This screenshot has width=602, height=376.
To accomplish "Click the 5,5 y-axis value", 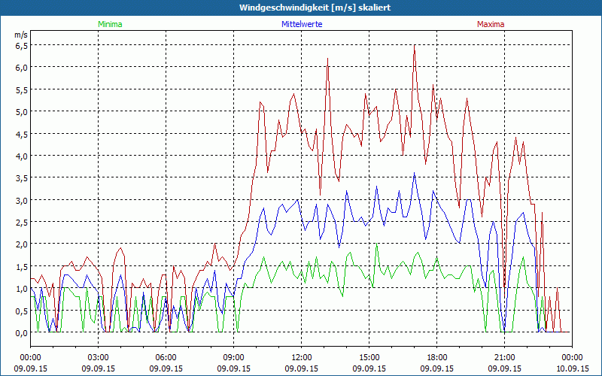I will pos(22,89).
